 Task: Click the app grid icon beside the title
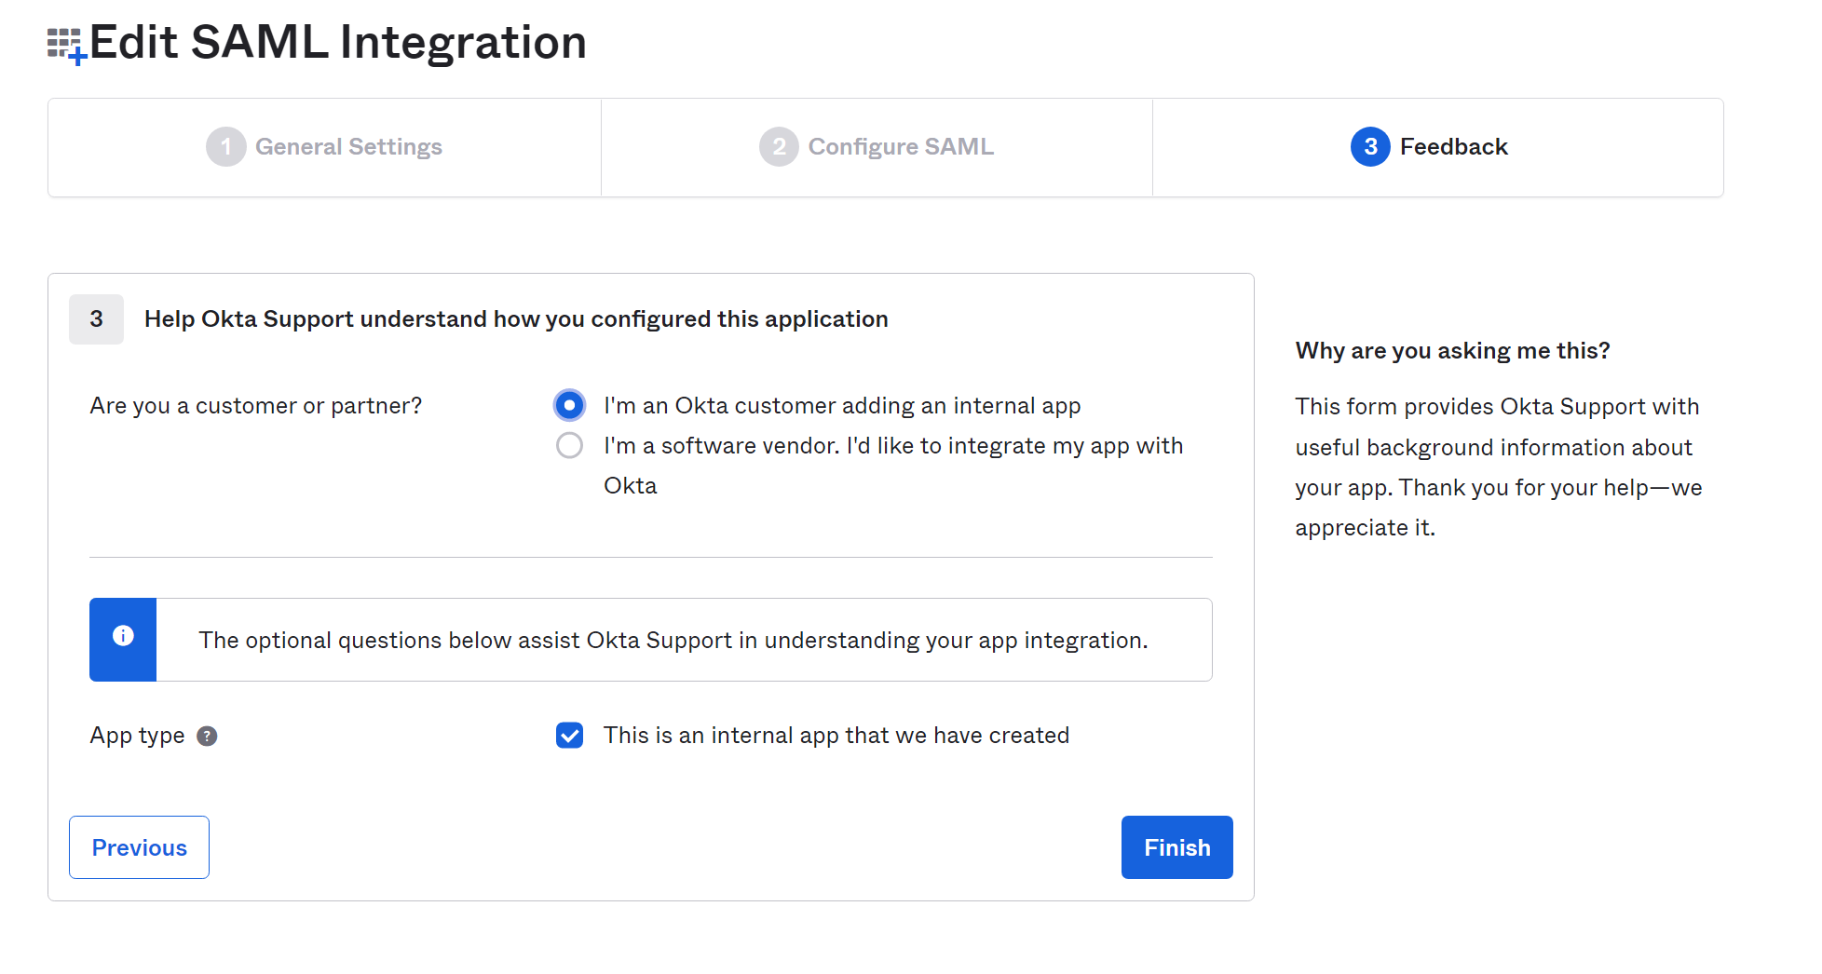[x=67, y=45]
